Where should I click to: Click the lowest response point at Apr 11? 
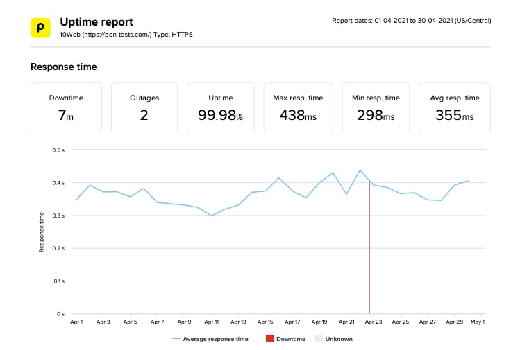coord(211,216)
